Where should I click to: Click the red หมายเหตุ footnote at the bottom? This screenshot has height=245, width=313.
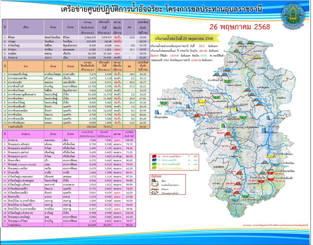[275, 225]
